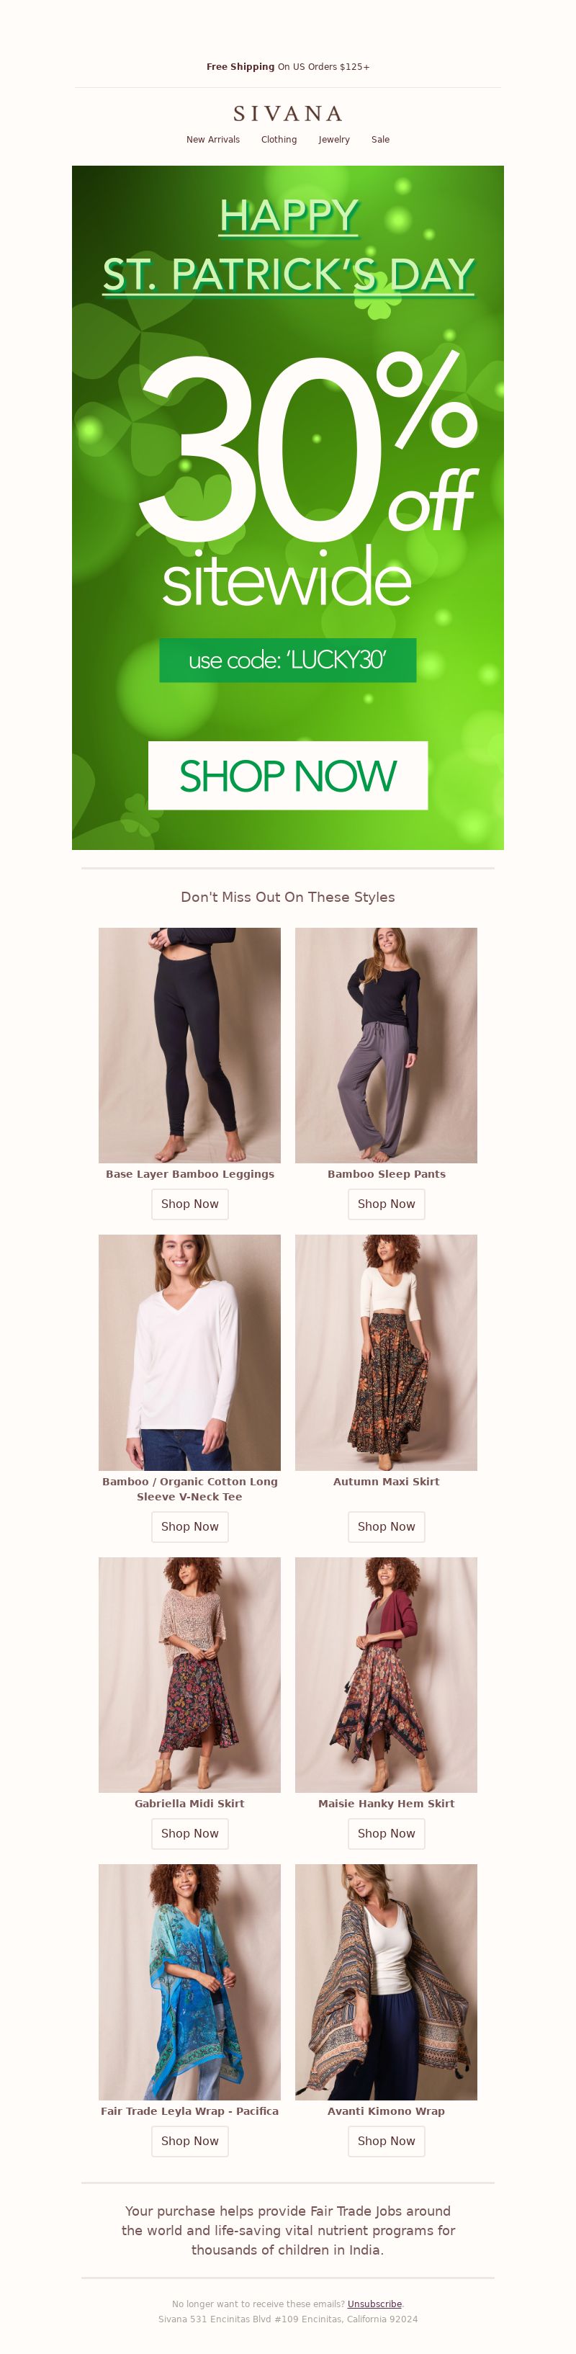Screen dimensions: 576x2354
Task: Click the LUCKY30 promo code box
Action: click(287, 660)
